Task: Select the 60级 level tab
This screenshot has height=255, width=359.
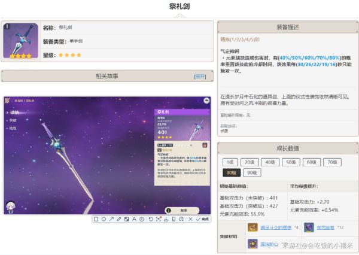Action: tap(312, 162)
